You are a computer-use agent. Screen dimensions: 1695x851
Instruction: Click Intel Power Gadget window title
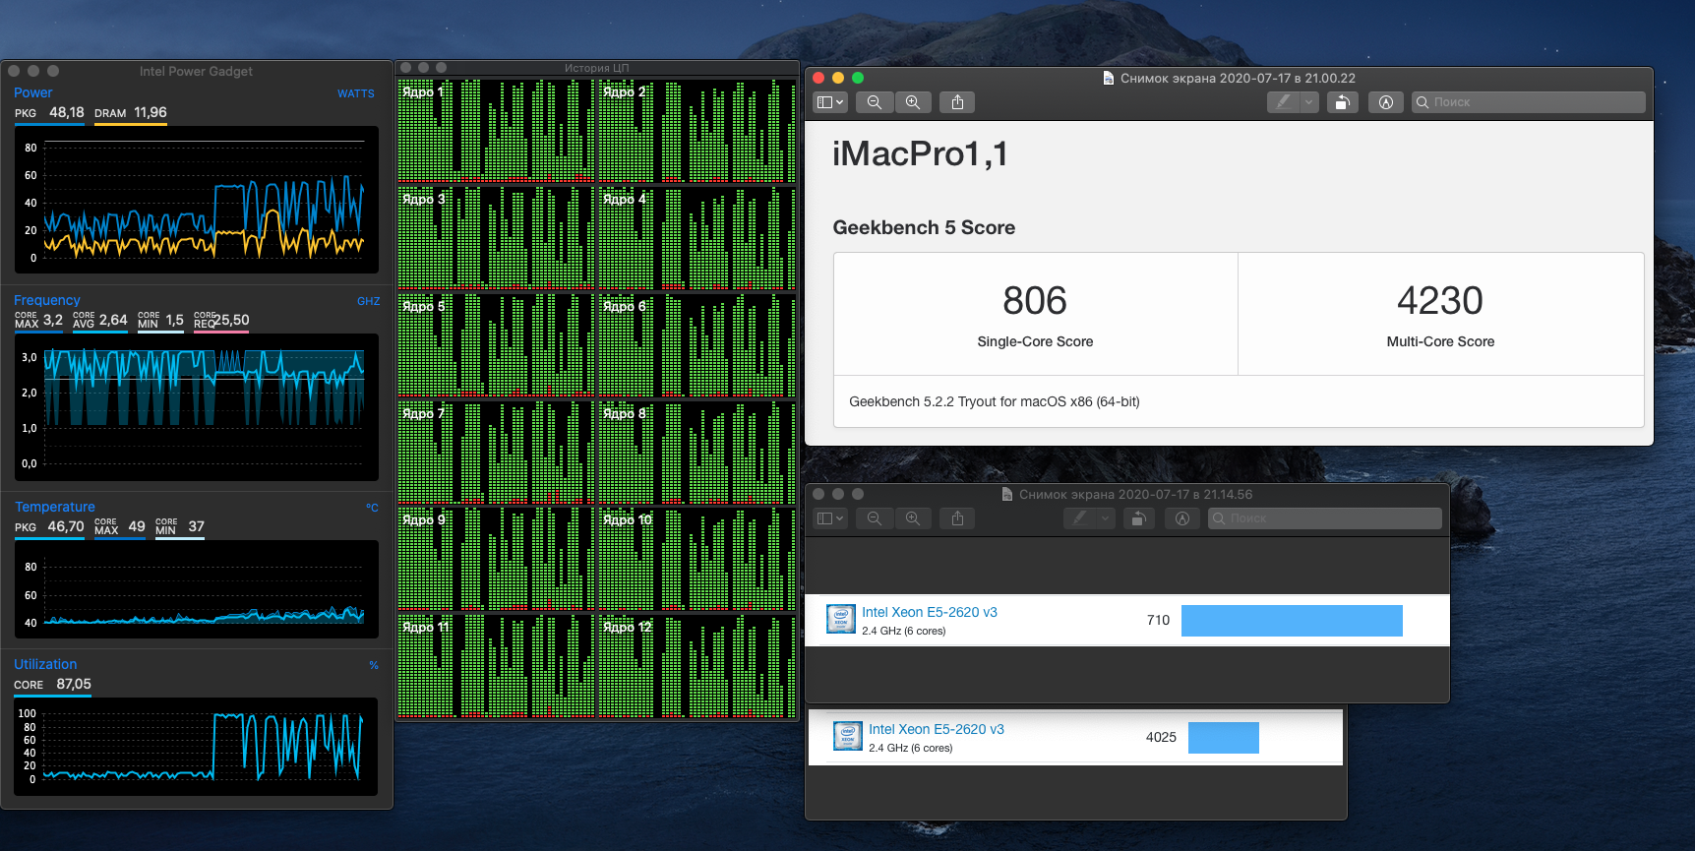click(196, 71)
